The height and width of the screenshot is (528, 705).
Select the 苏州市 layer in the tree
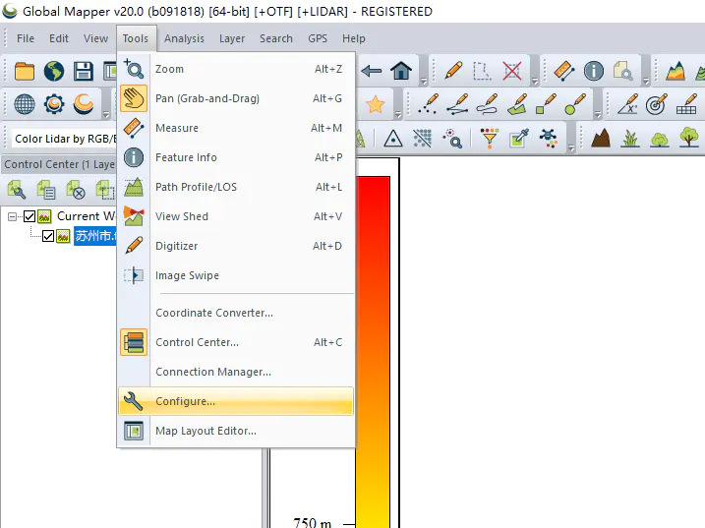pyautogui.click(x=94, y=236)
